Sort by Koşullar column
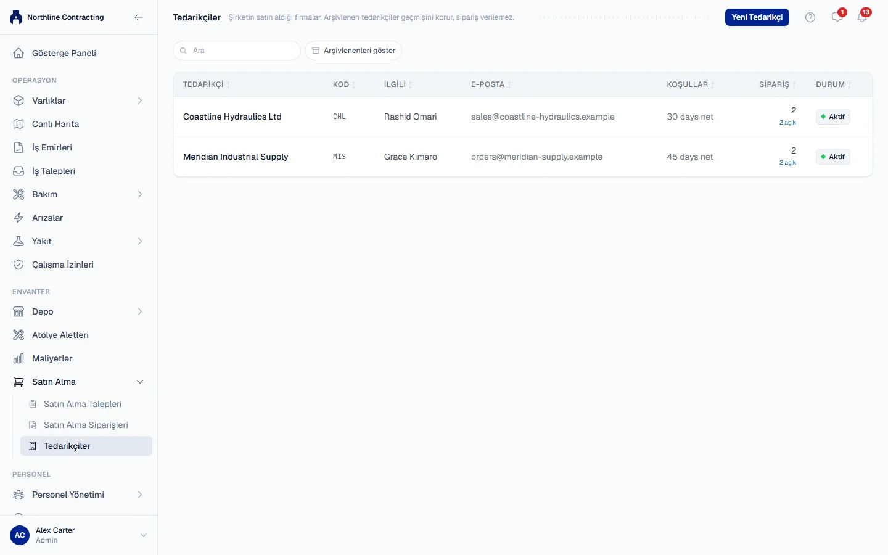 coord(691,84)
